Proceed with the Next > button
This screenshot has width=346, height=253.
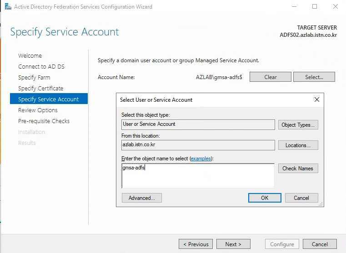[233, 244]
